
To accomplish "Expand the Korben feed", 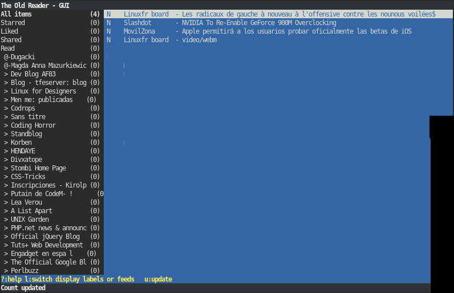I will (51, 143).
